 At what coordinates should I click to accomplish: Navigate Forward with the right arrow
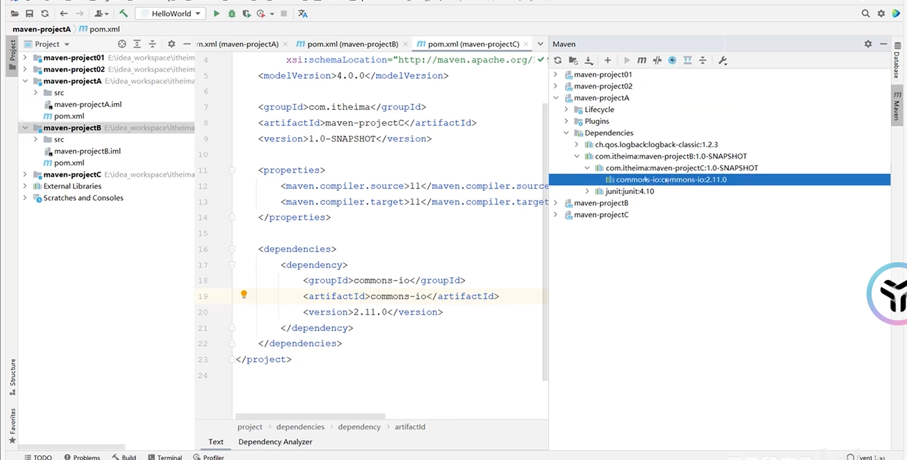coord(79,13)
